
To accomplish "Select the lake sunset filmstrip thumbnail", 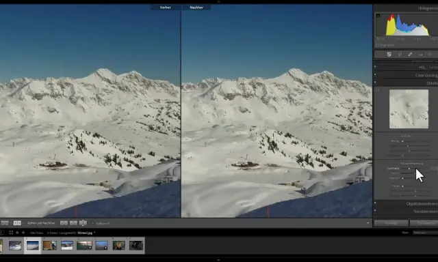I will 84,246.
